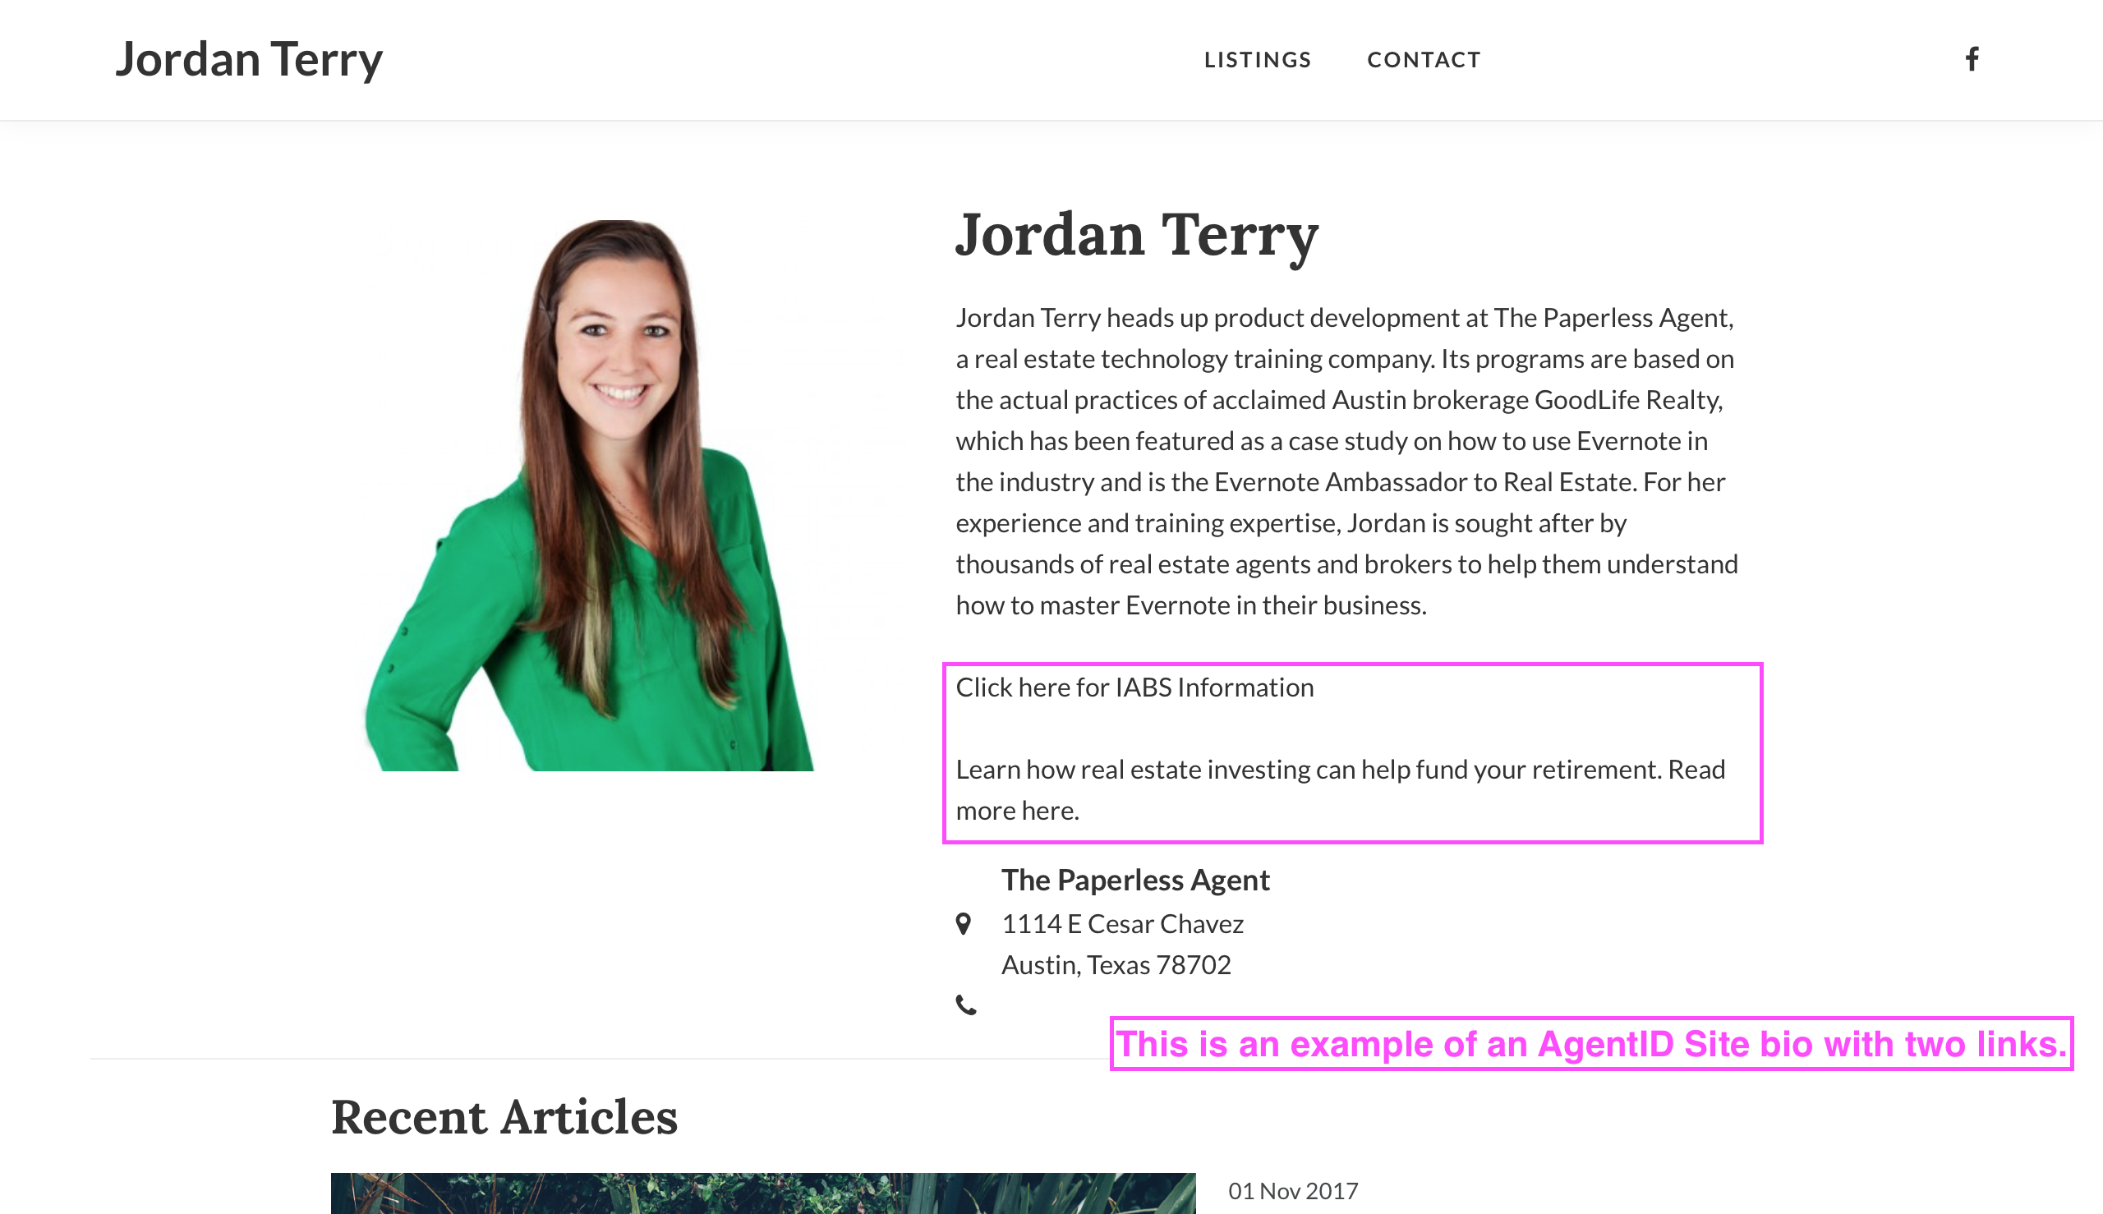The height and width of the screenshot is (1214, 2103).
Task: Click 'GoodLife Realty' in the bio text
Action: [x=1626, y=400]
